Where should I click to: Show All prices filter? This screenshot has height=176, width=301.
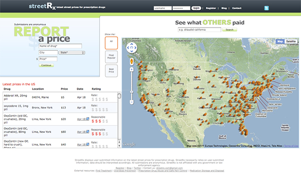pyautogui.click(x=112, y=43)
